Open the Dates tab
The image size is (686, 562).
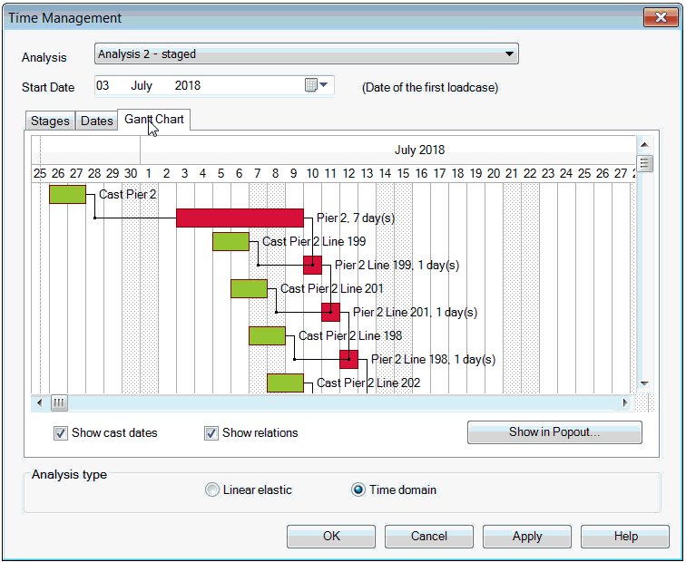pos(97,121)
